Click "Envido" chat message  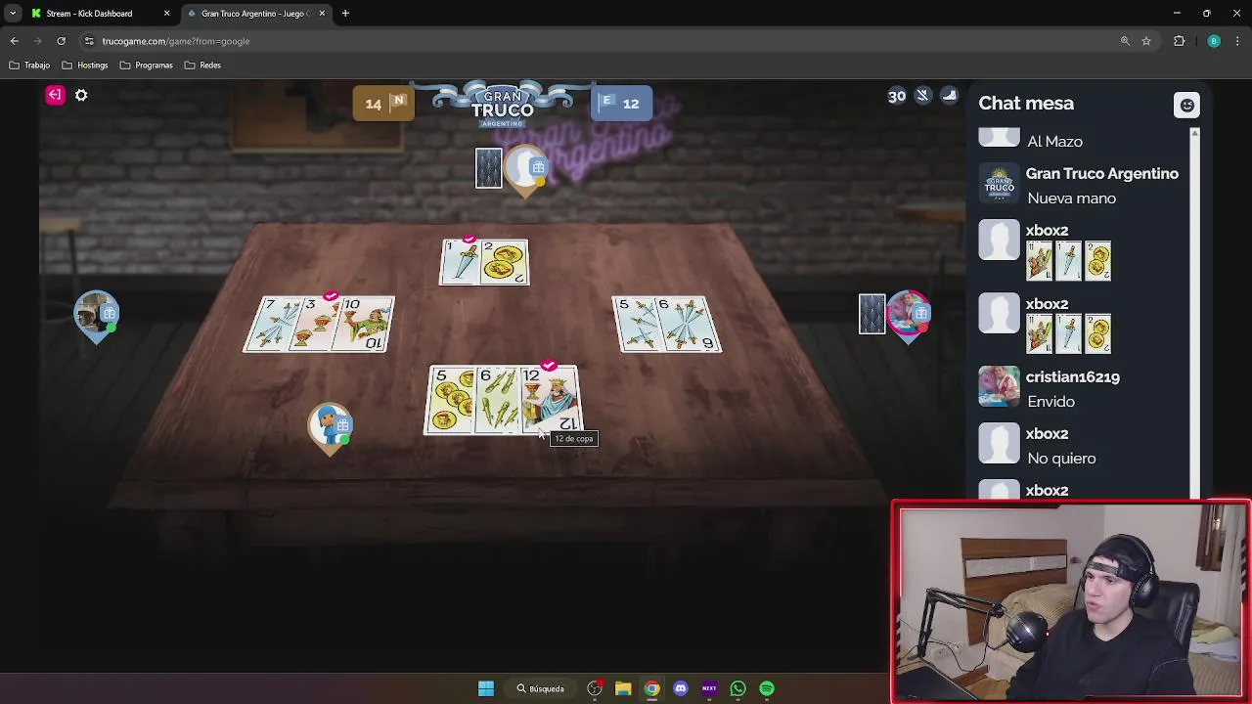click(x=1051, y=402)
